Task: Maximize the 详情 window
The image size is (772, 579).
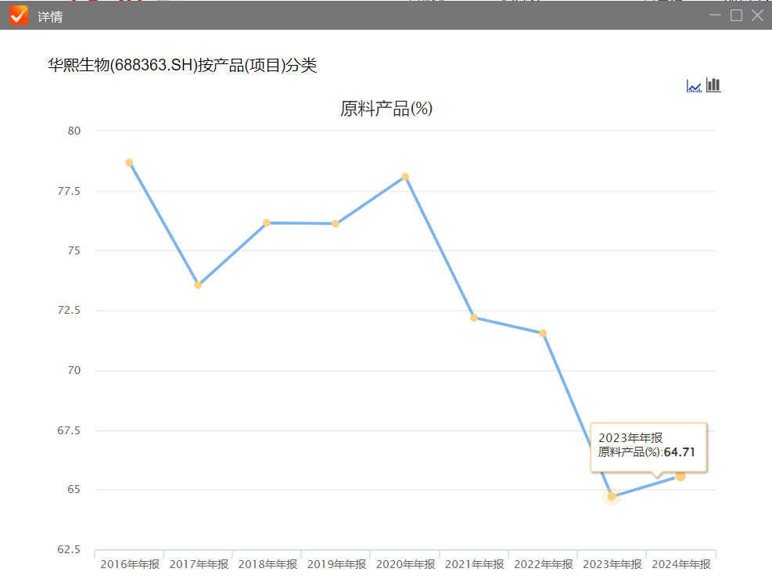Action: (x=737, y=16)
